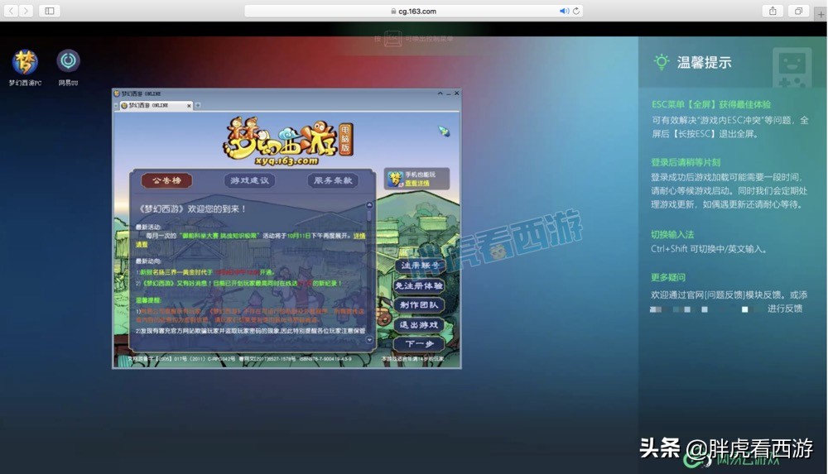Viewport: 828px width, 474px height.
Task: Click Safari's sidebar toggle icon
Action: [x=49, y=11]
